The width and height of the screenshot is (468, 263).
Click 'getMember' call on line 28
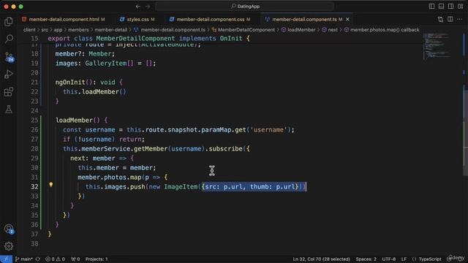pyautogui.click(x=151, y=149)
